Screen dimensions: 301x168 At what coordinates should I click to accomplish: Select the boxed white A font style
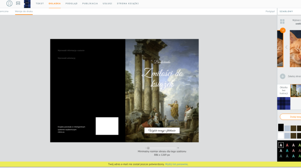click(281, 145)
